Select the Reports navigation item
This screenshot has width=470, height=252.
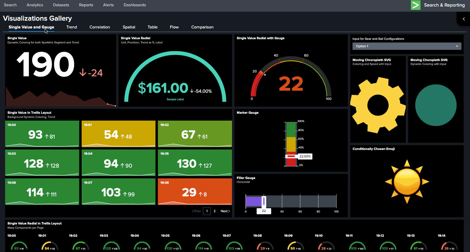86,5
